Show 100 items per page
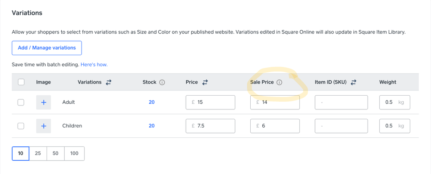431x174 pixels. 74,153
